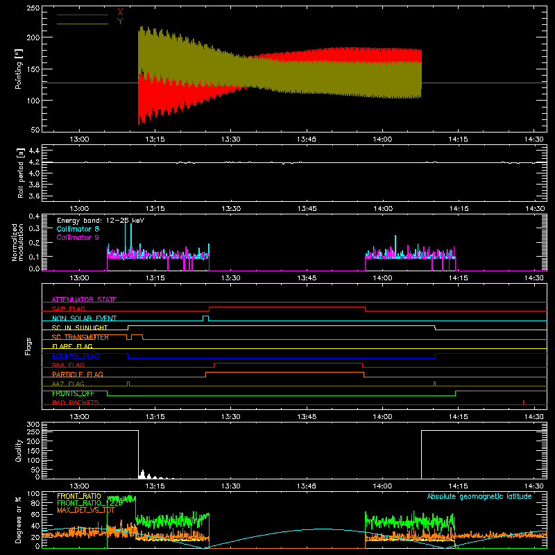Click the orange MAX_DET_VS_TOT legend entry
555x555 pixels.
tap(86, 510)
